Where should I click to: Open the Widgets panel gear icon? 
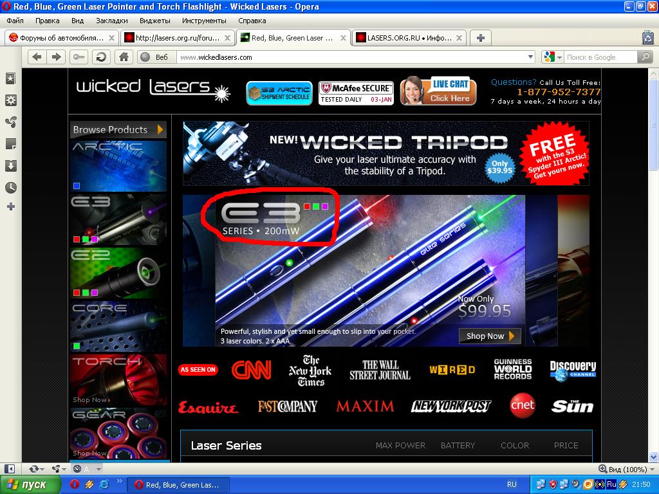[x=10, y=100]
